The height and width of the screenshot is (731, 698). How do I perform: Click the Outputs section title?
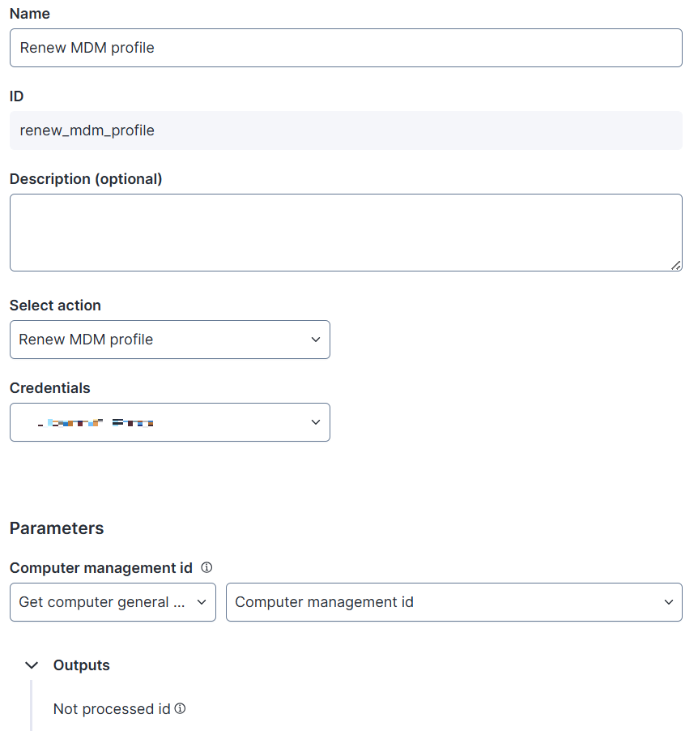pos(82,665)
